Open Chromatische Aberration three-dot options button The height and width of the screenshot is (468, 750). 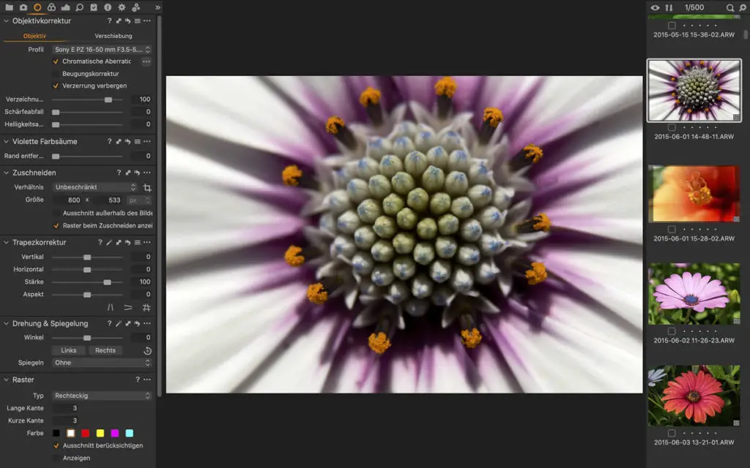pos(146,61)
